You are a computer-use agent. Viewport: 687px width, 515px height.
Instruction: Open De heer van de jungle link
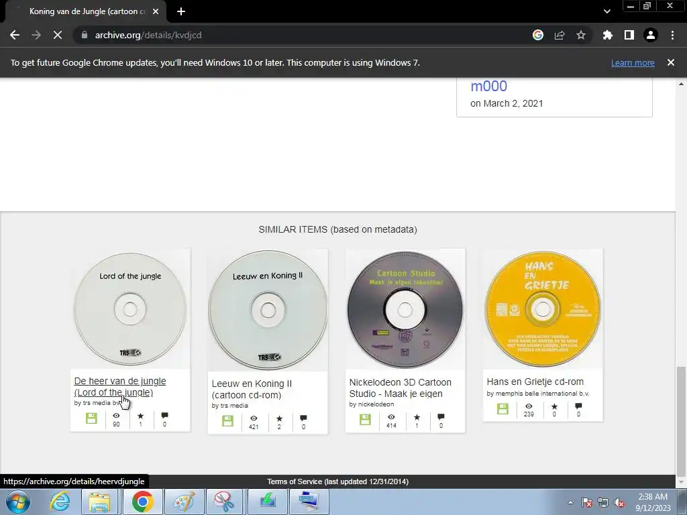pyautogui.click(x=120, y=387)
